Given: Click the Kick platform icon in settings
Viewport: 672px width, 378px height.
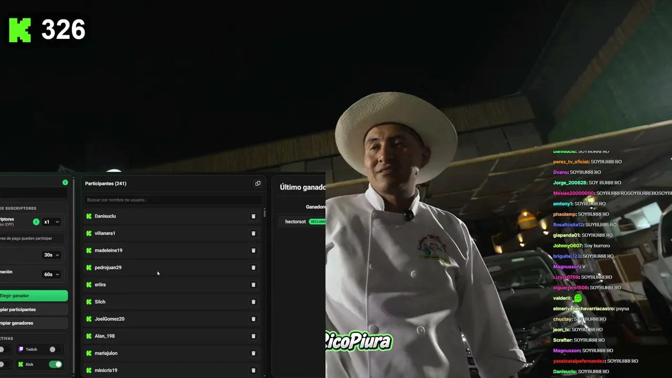Looking at the screenshot, I should (21, 364).
